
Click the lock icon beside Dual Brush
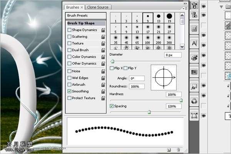coord(103,50)
